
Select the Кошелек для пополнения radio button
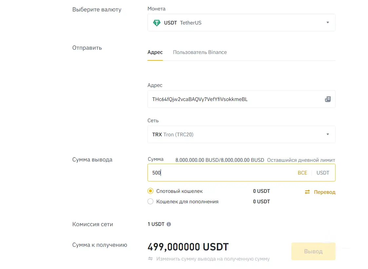[150, 202]
